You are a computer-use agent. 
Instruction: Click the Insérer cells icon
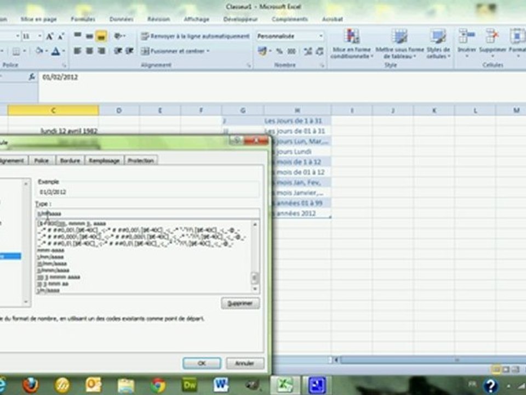[x=467, y=36]
